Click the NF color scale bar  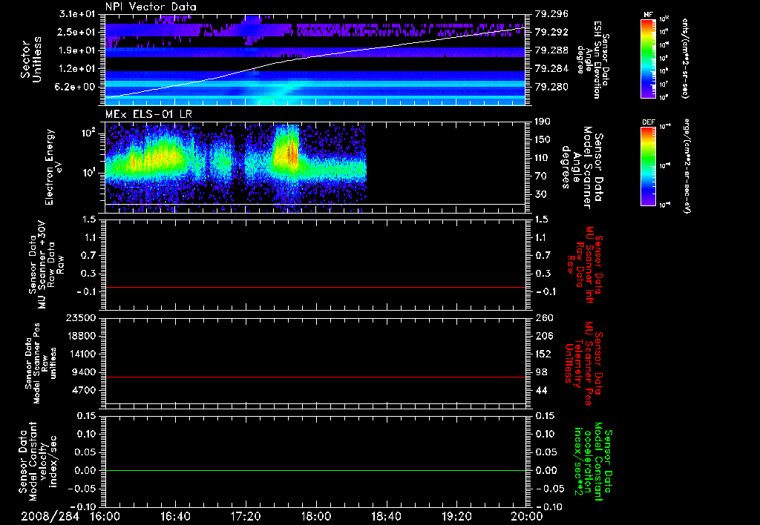(649, 58)
